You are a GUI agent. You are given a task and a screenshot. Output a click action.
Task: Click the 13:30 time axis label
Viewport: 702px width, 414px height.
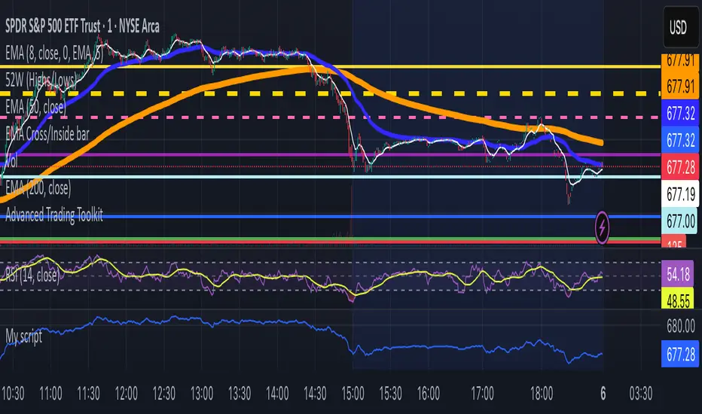(x=240, y=394)
